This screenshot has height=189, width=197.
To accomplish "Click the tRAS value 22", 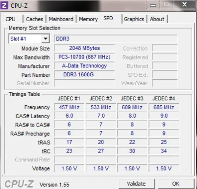I will (x=132, y=142).
